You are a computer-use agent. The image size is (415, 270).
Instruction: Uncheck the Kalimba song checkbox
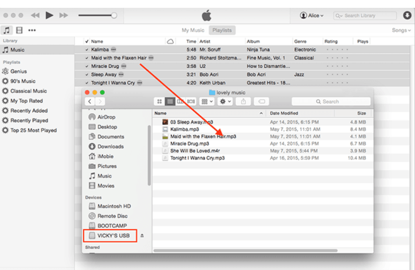87,50
